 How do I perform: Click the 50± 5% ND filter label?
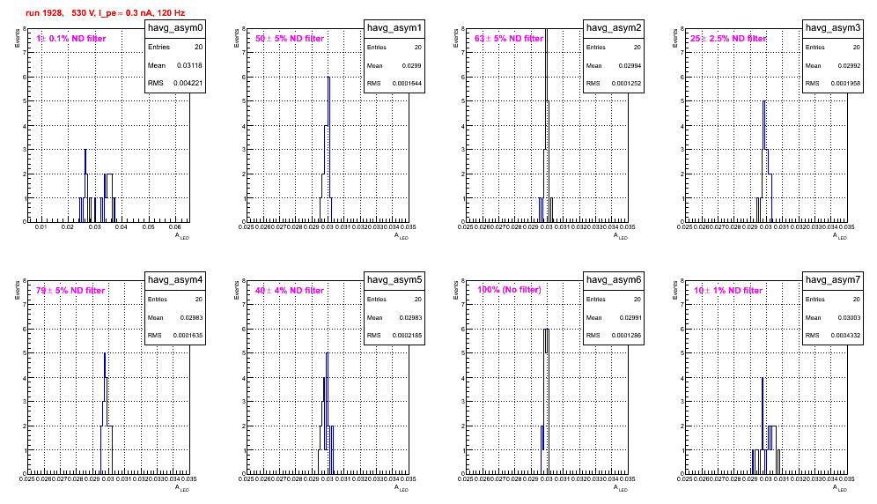pos(290,39)
